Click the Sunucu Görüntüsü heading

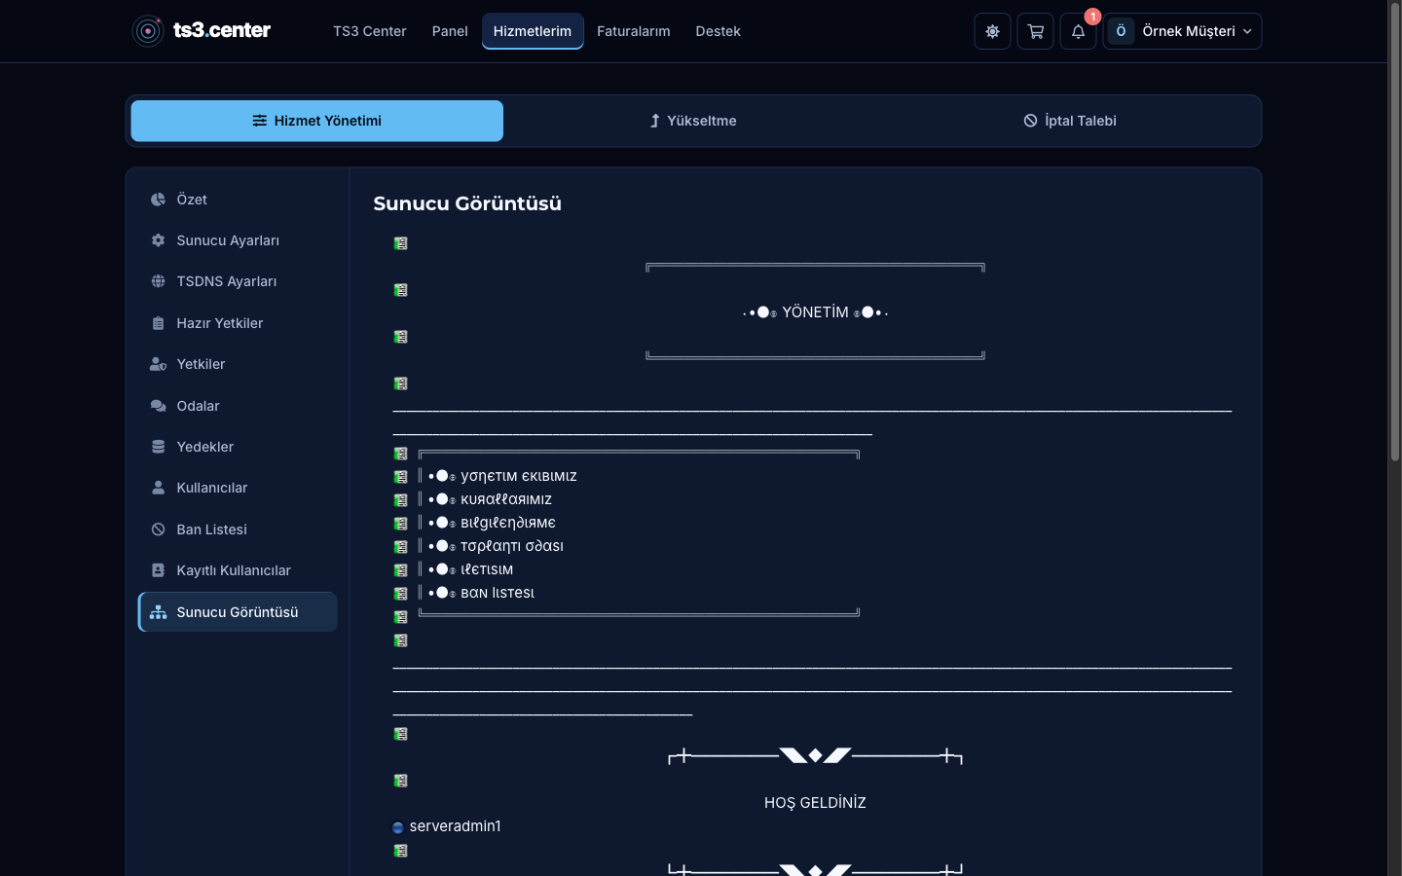(467, 203)
